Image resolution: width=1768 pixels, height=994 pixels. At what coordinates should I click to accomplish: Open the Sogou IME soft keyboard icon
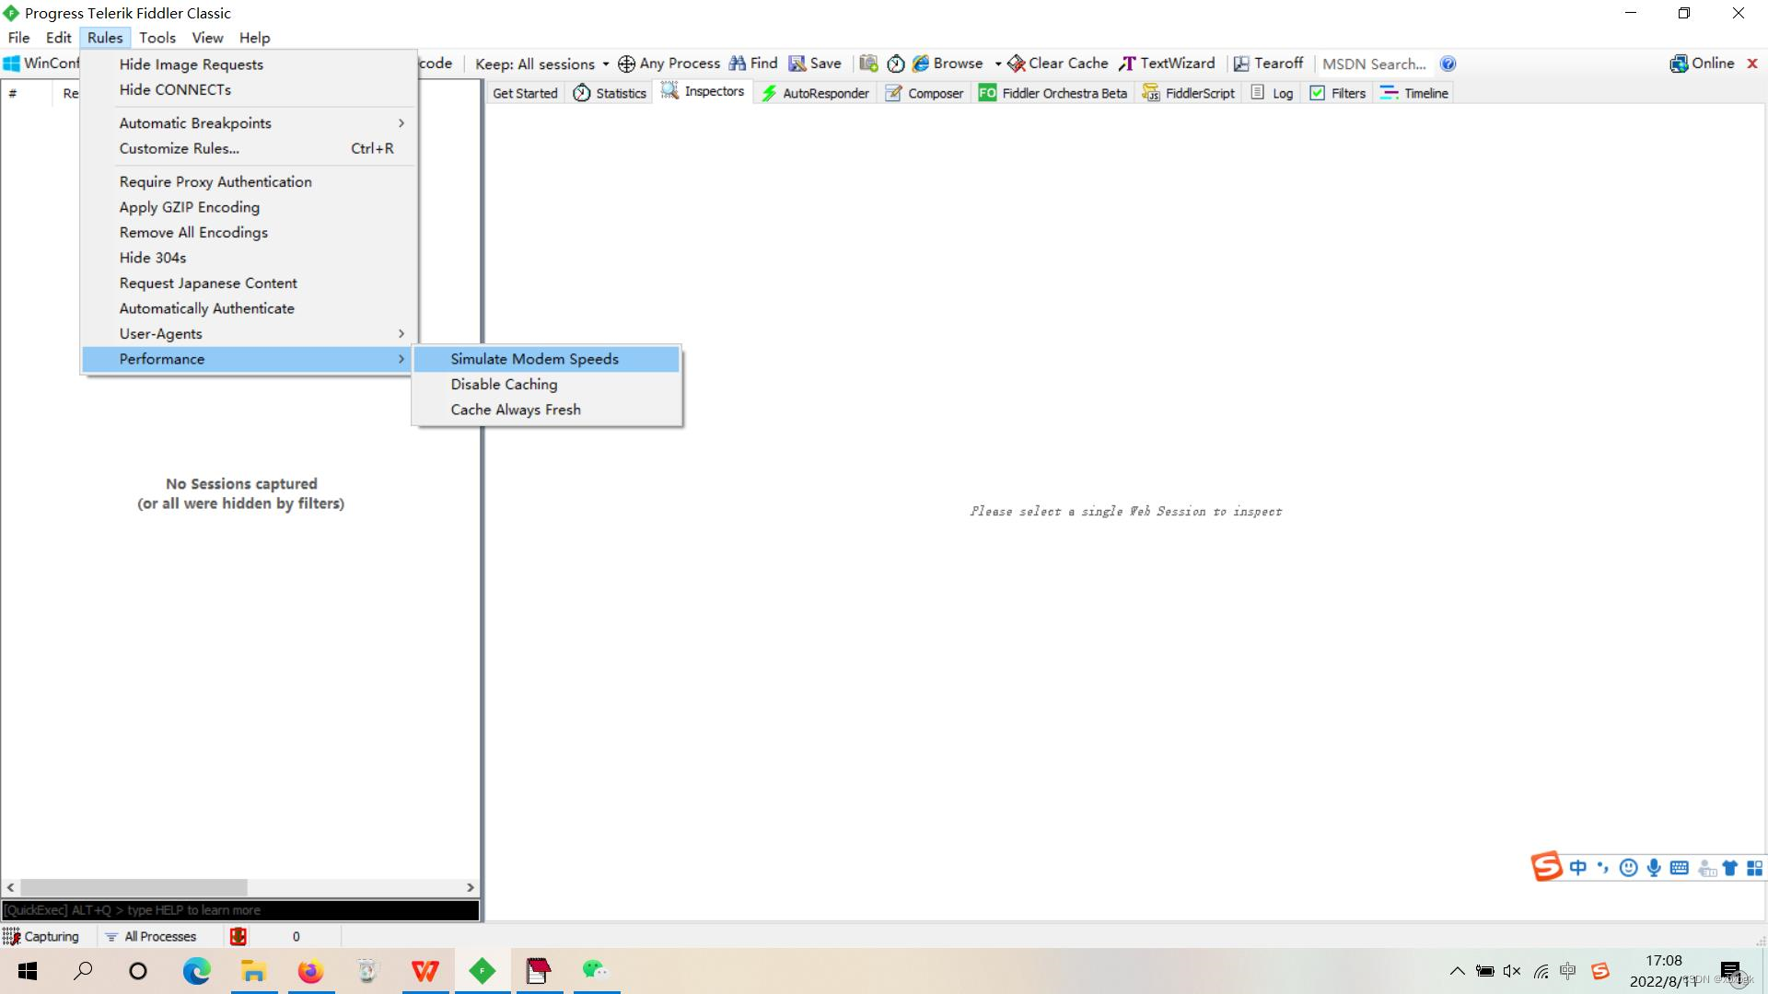tap(1679, 868)
